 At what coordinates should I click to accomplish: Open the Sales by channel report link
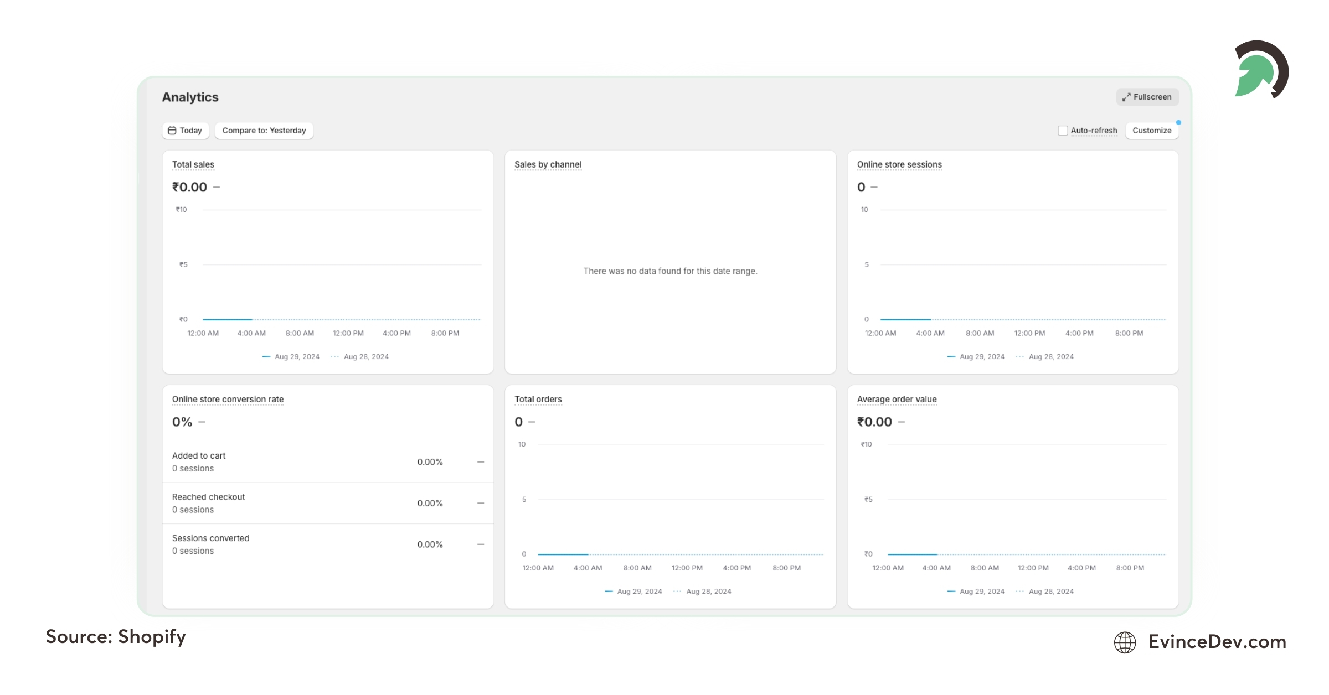click(x=548, y=164)
